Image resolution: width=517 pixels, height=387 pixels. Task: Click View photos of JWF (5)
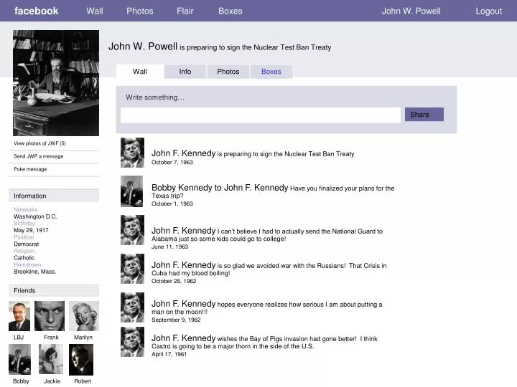(39, 143)
